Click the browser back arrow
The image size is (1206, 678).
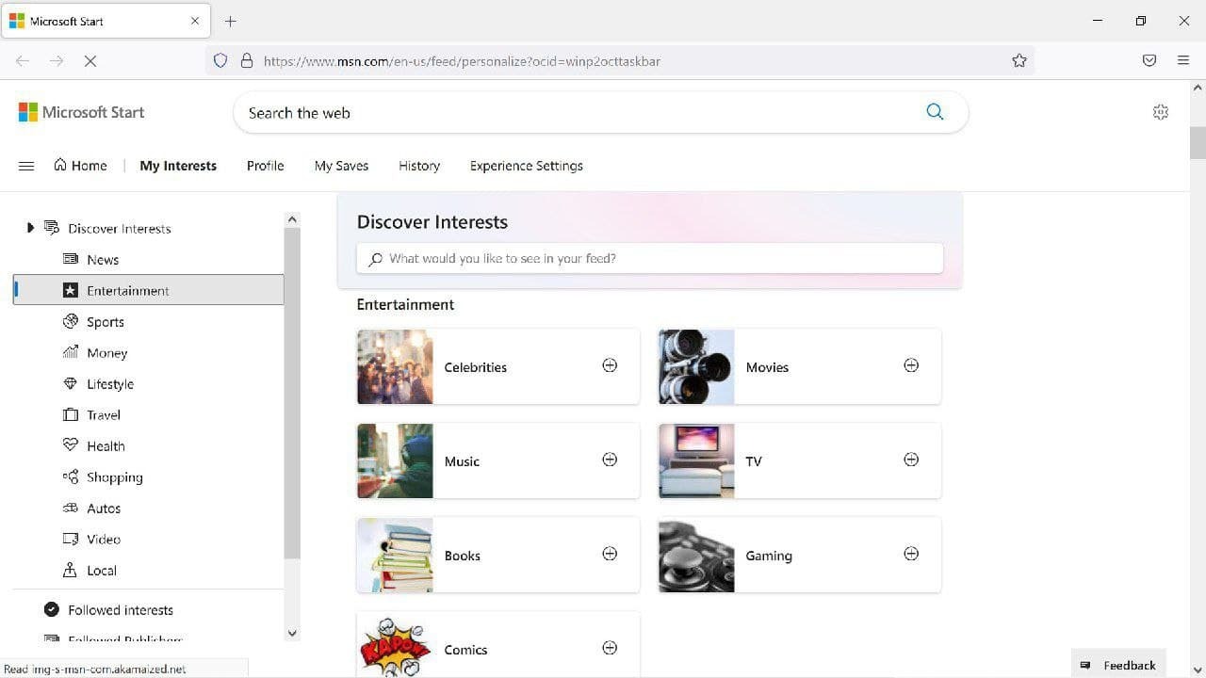pos(23,60)
